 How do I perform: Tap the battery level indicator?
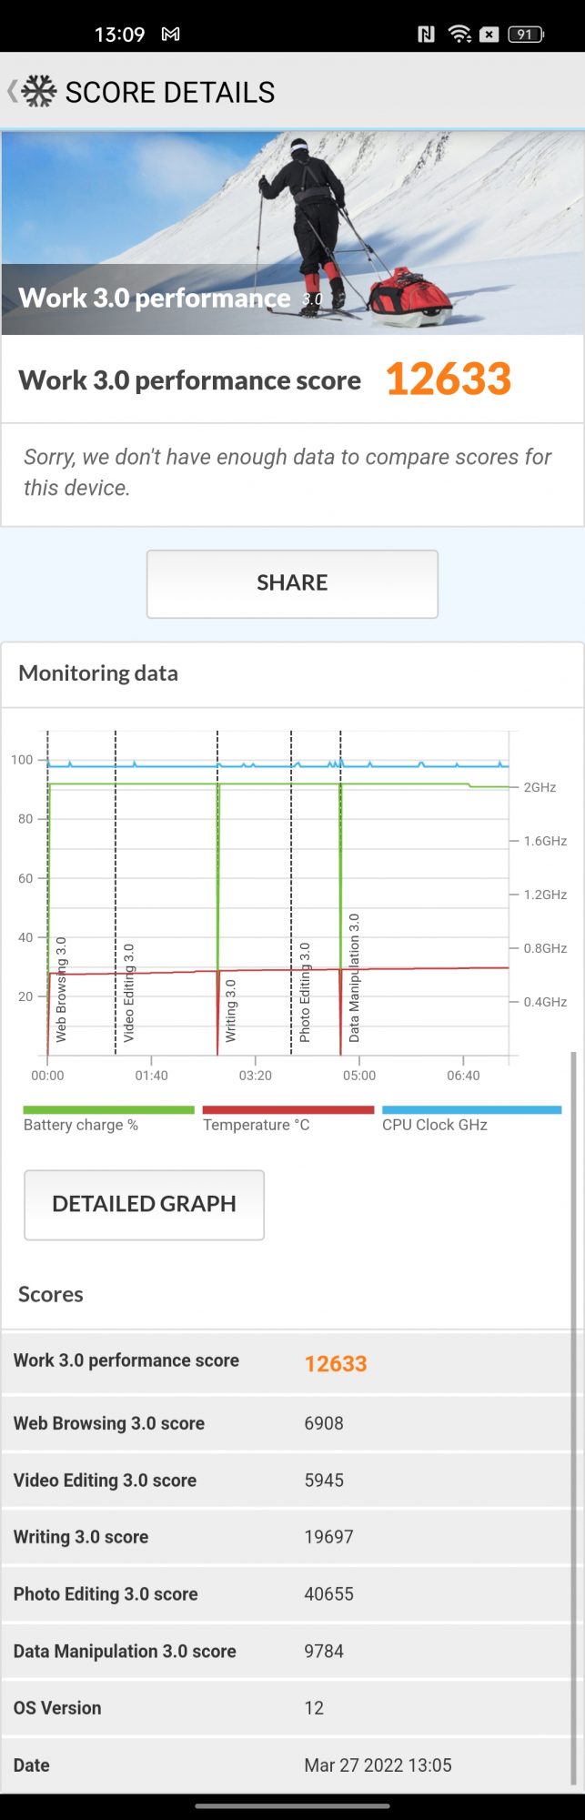[525, 35]
